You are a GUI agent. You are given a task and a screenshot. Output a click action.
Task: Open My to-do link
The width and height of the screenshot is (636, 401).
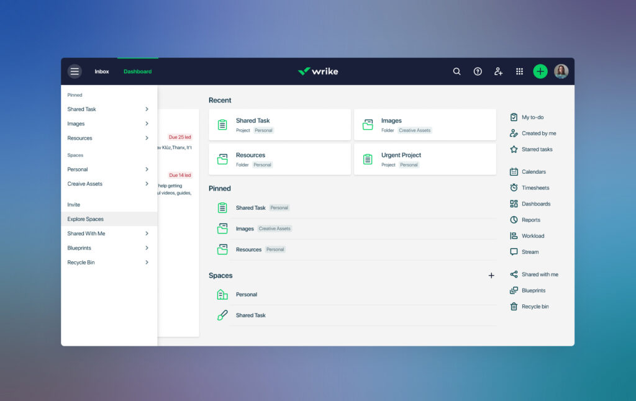(532, 117)
